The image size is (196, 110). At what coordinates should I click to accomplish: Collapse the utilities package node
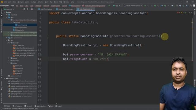[11, 22]
